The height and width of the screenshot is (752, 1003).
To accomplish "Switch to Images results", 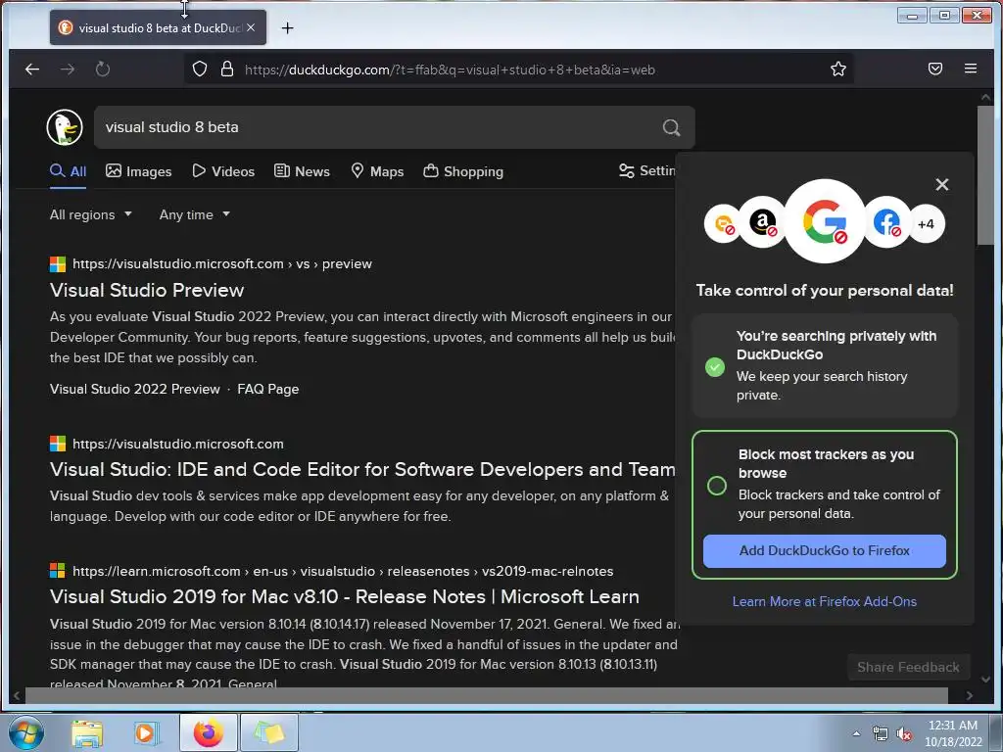I will coord(139,171).
